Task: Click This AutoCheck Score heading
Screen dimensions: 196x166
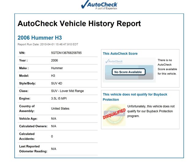Action: [x=120, y=54]
